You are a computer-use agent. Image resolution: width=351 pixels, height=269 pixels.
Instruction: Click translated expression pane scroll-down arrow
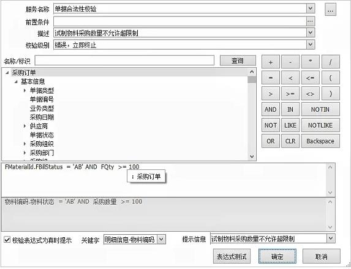pyautogui.click(x=330, y=227)
